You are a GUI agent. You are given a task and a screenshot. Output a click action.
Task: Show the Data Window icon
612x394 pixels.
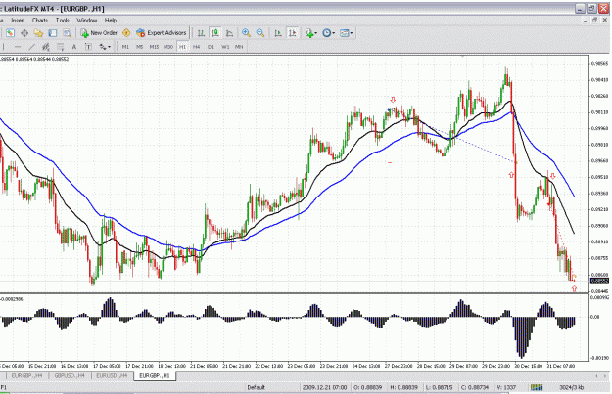tap(24, 33)
